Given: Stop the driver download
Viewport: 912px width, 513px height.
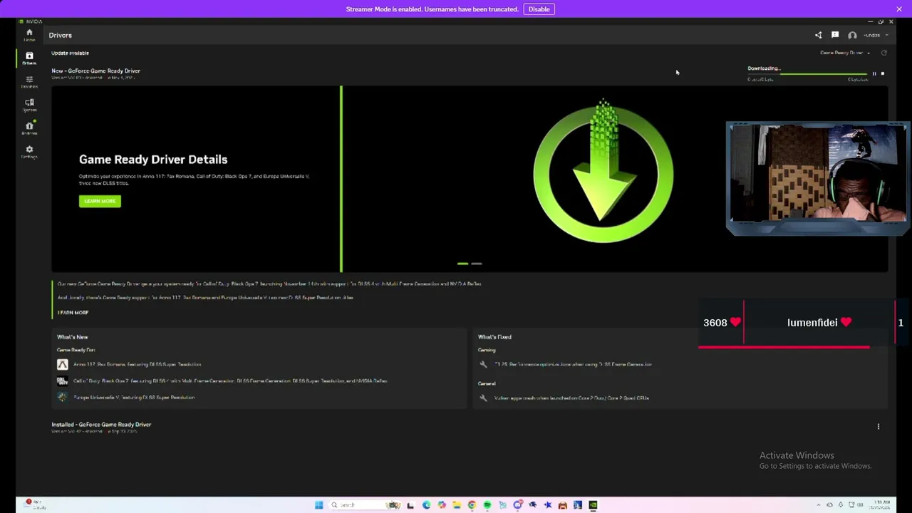Looking at the screenshot, I should [x=882, y=73].
